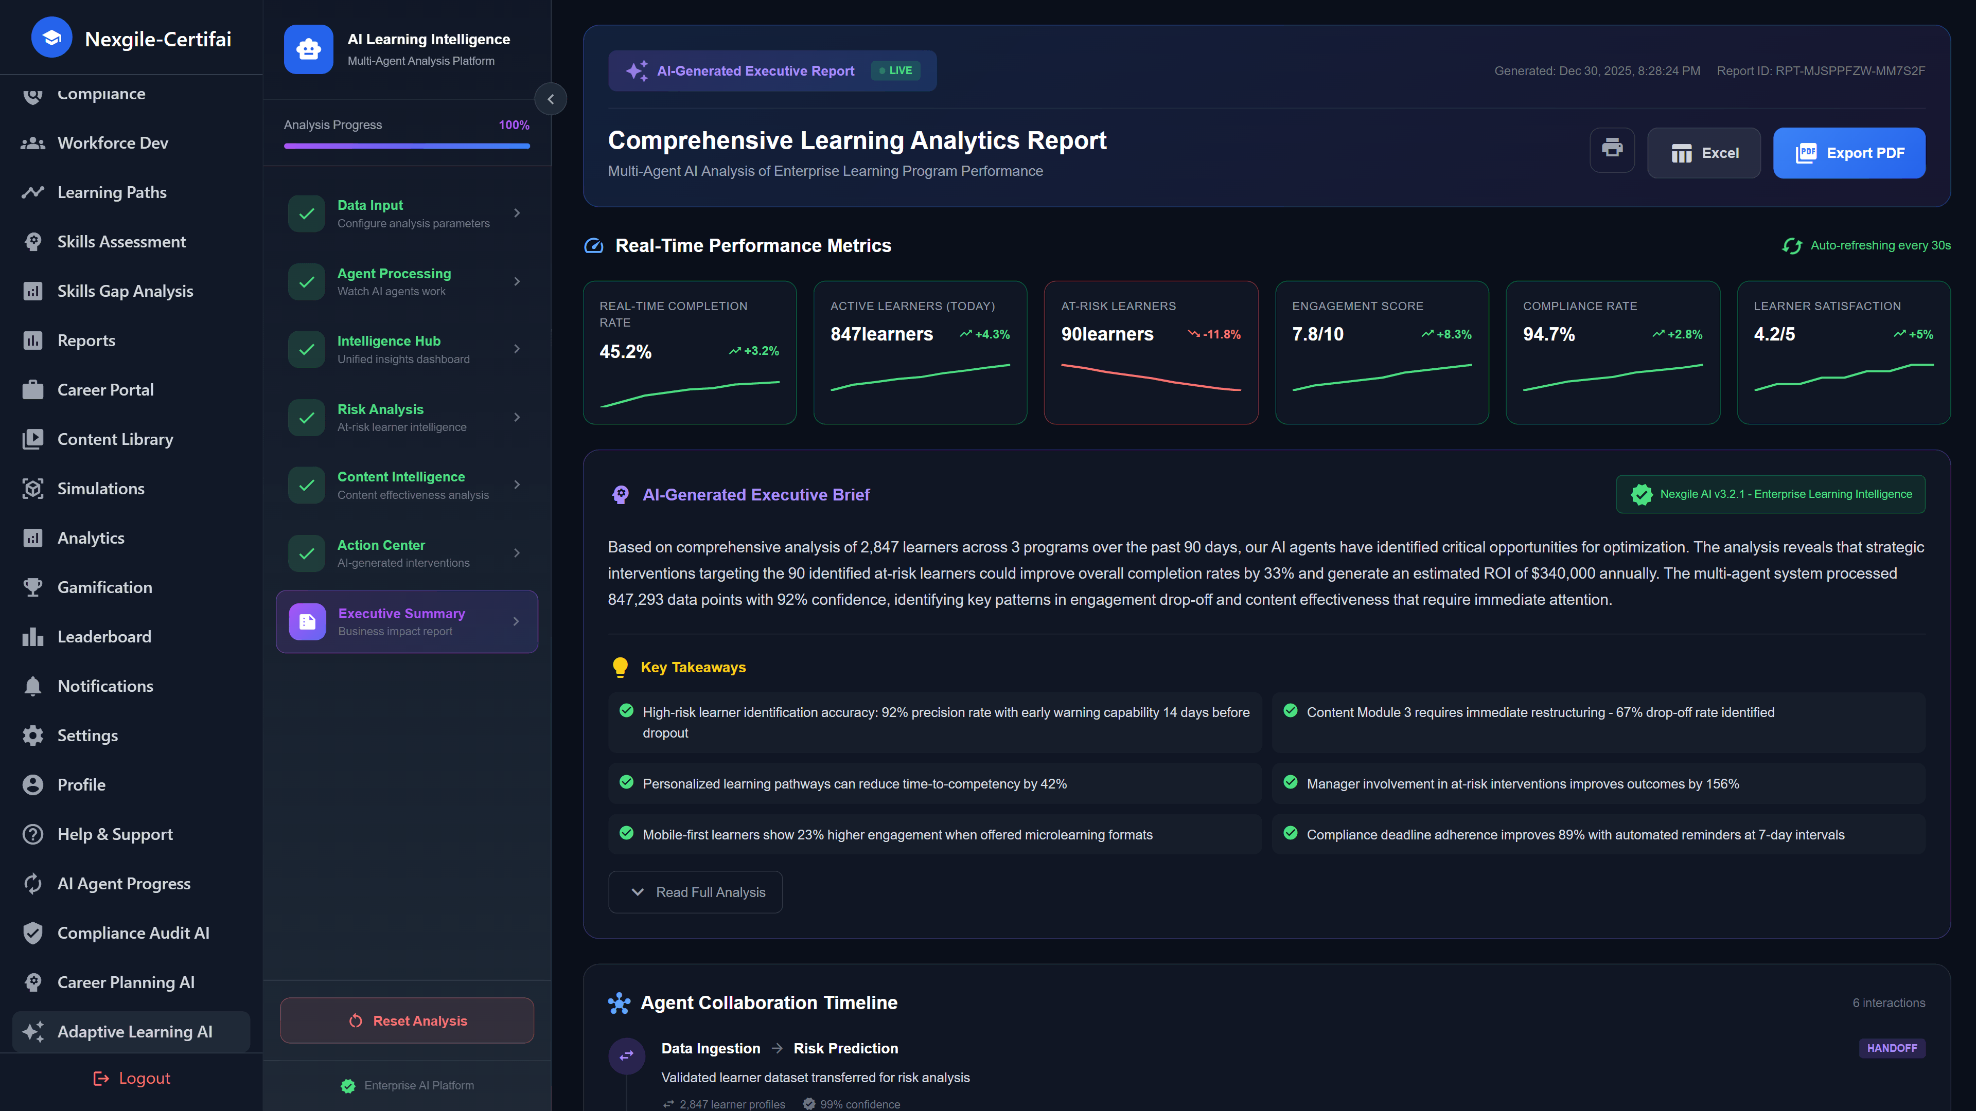This screenshot has height=1111, width=1976.
Task: Open the Skills Gap Analysis section
Action: pos(124,291)
